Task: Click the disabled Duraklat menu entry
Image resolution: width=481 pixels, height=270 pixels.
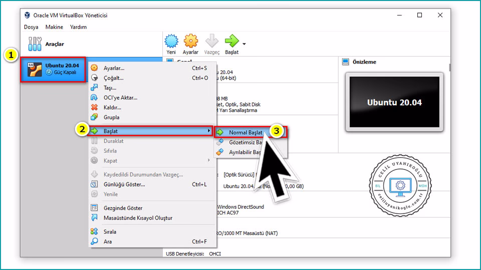Action: (x=152, y=141)
